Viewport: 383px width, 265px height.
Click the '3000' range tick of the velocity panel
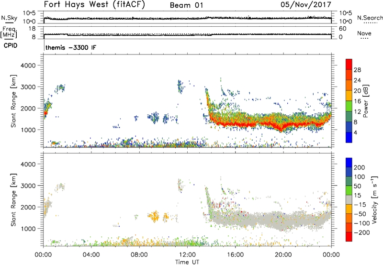click(28, 186)
